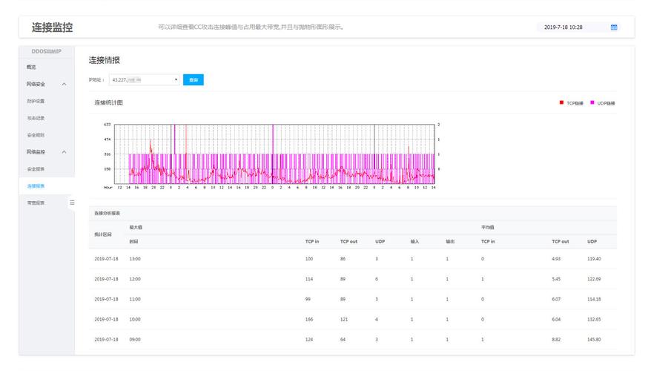This screenshot has height=371, width=654.
Task: Click TCP in value 114 in the 12:00 row
Action: click(x=309, y=279)
